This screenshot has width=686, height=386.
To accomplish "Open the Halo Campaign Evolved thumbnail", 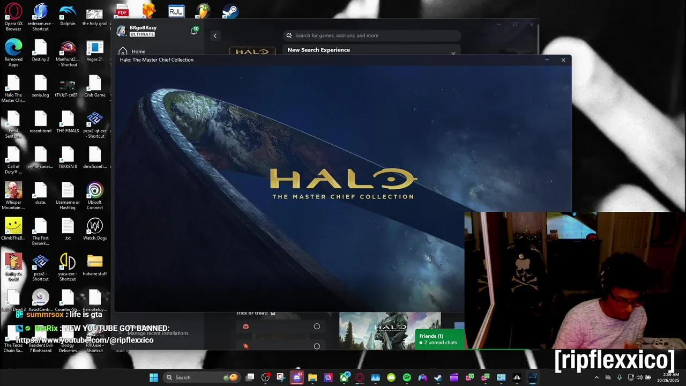I will [390, 331].
